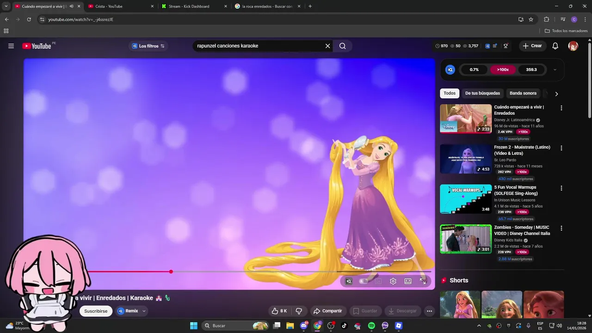
Task: Open Zombies Someday music video thumbnail
Action: pos(466,239)
